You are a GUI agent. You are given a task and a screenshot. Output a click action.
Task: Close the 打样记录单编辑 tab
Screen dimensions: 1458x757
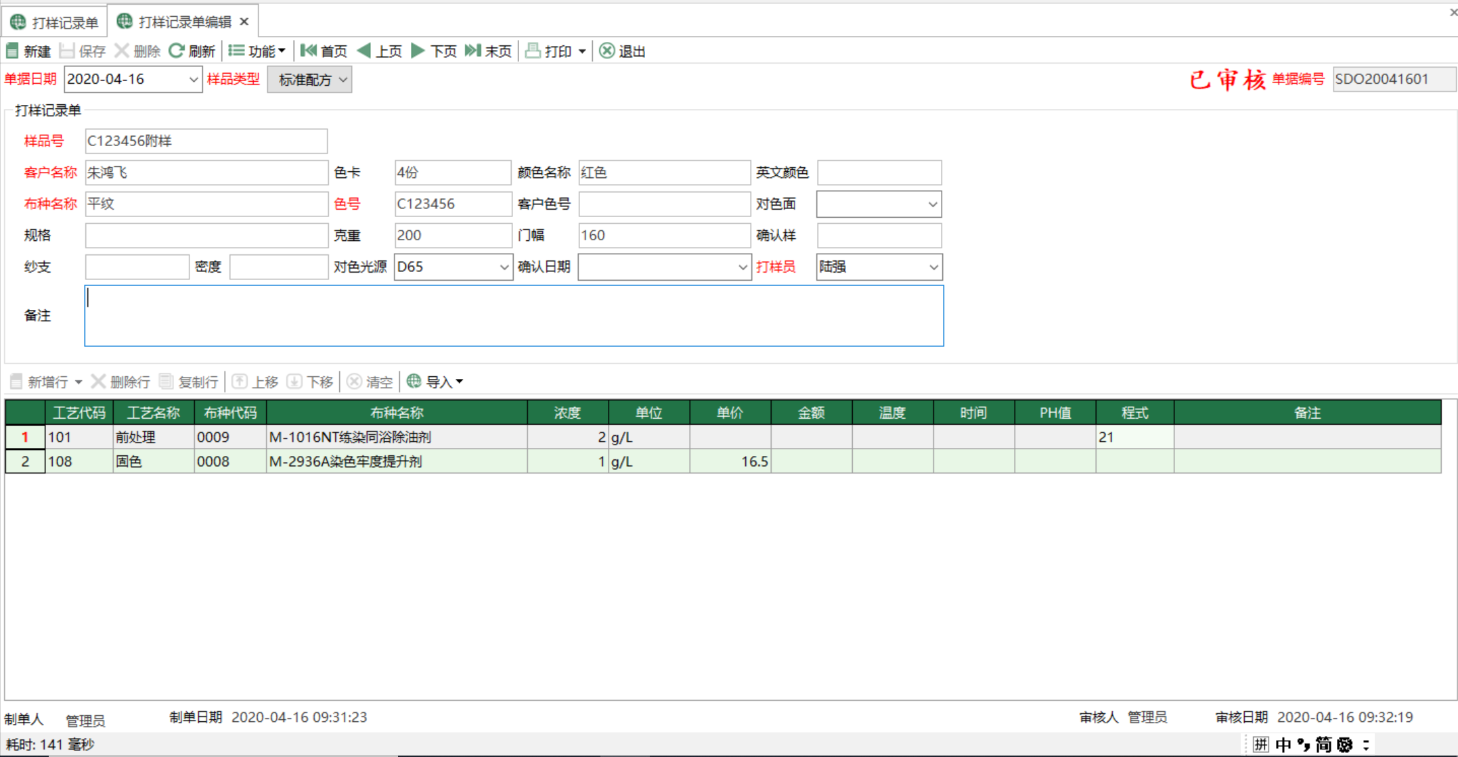click(x=244, y=22)
